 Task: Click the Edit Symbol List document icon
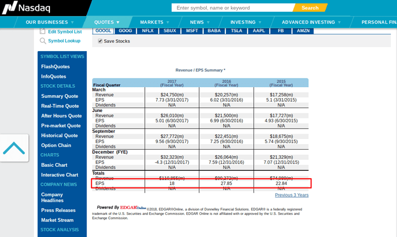click(x=42, y=31)
